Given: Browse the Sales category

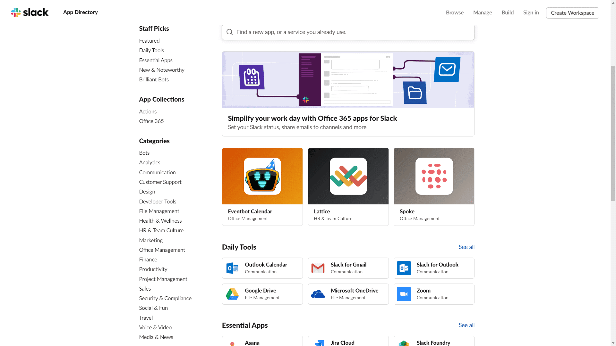Looking at the screenshot, I should (x=145, y=289).
